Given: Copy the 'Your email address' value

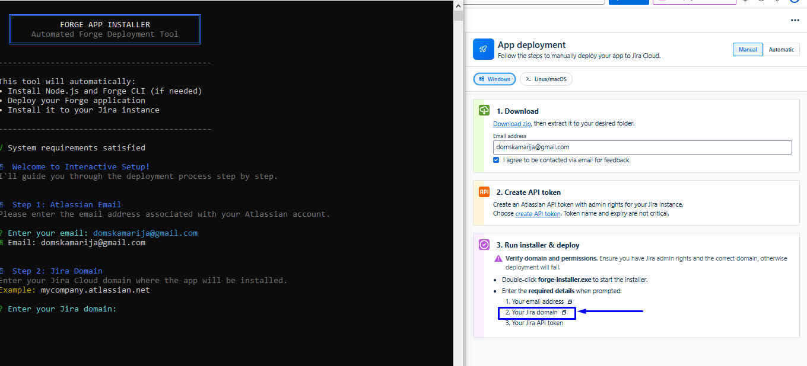Looking at the screenshot, I should click(570, 301).
